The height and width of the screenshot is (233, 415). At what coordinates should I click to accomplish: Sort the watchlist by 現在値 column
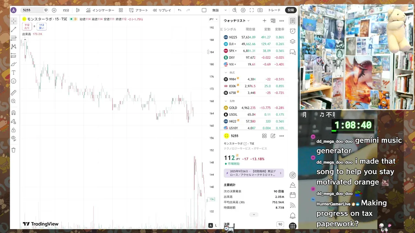(x=250, y=29)
